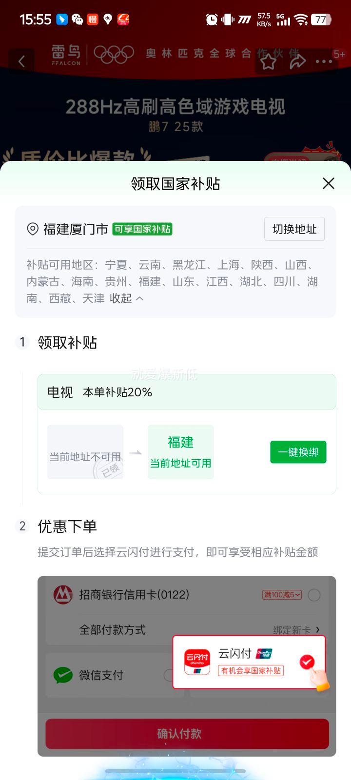This screenshot has width=351, height=780.
Task: Tap the location pin icon
Action: coord(33,229)
